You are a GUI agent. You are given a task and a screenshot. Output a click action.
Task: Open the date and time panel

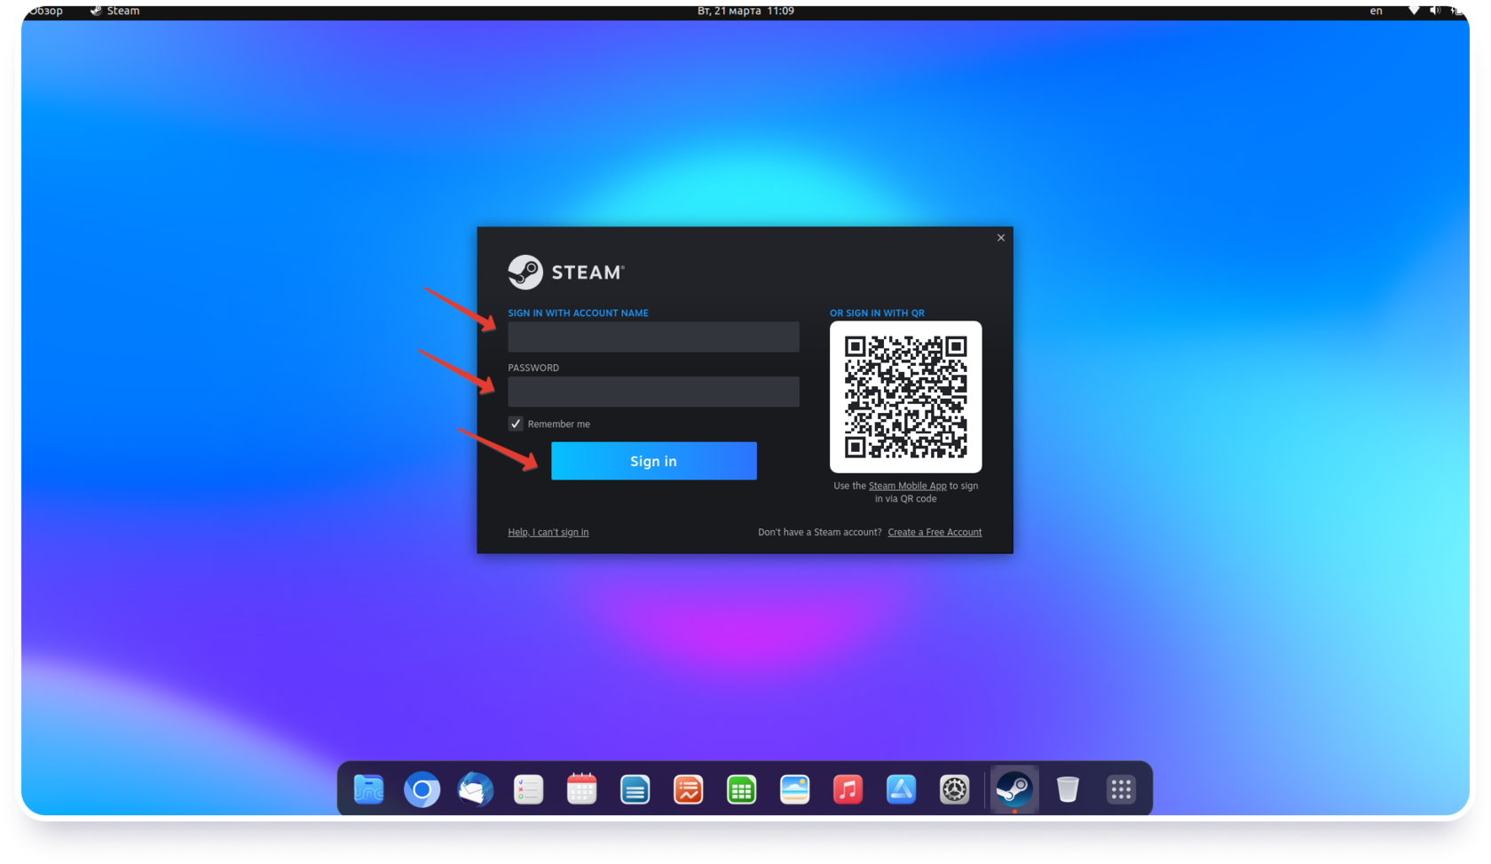coord(745,11)
